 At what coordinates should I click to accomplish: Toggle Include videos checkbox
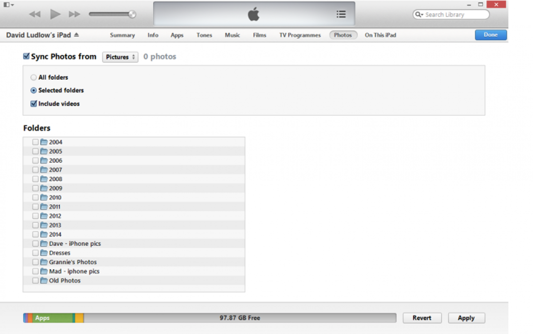click(33, 104)
